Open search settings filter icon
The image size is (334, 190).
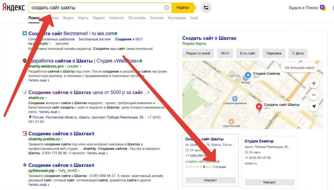click(x=206, y=8)
